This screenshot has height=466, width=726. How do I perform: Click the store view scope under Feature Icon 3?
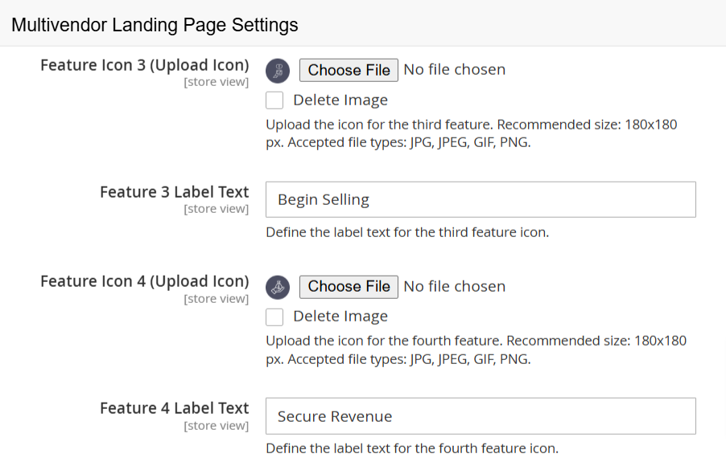(x=217, y=82)
